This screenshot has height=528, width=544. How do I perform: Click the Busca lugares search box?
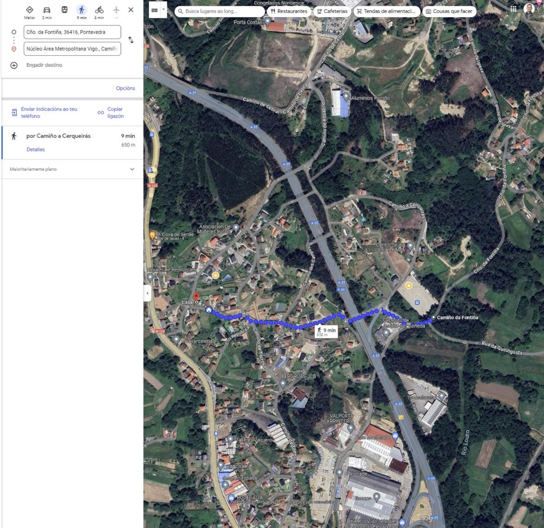coord(220,11)
